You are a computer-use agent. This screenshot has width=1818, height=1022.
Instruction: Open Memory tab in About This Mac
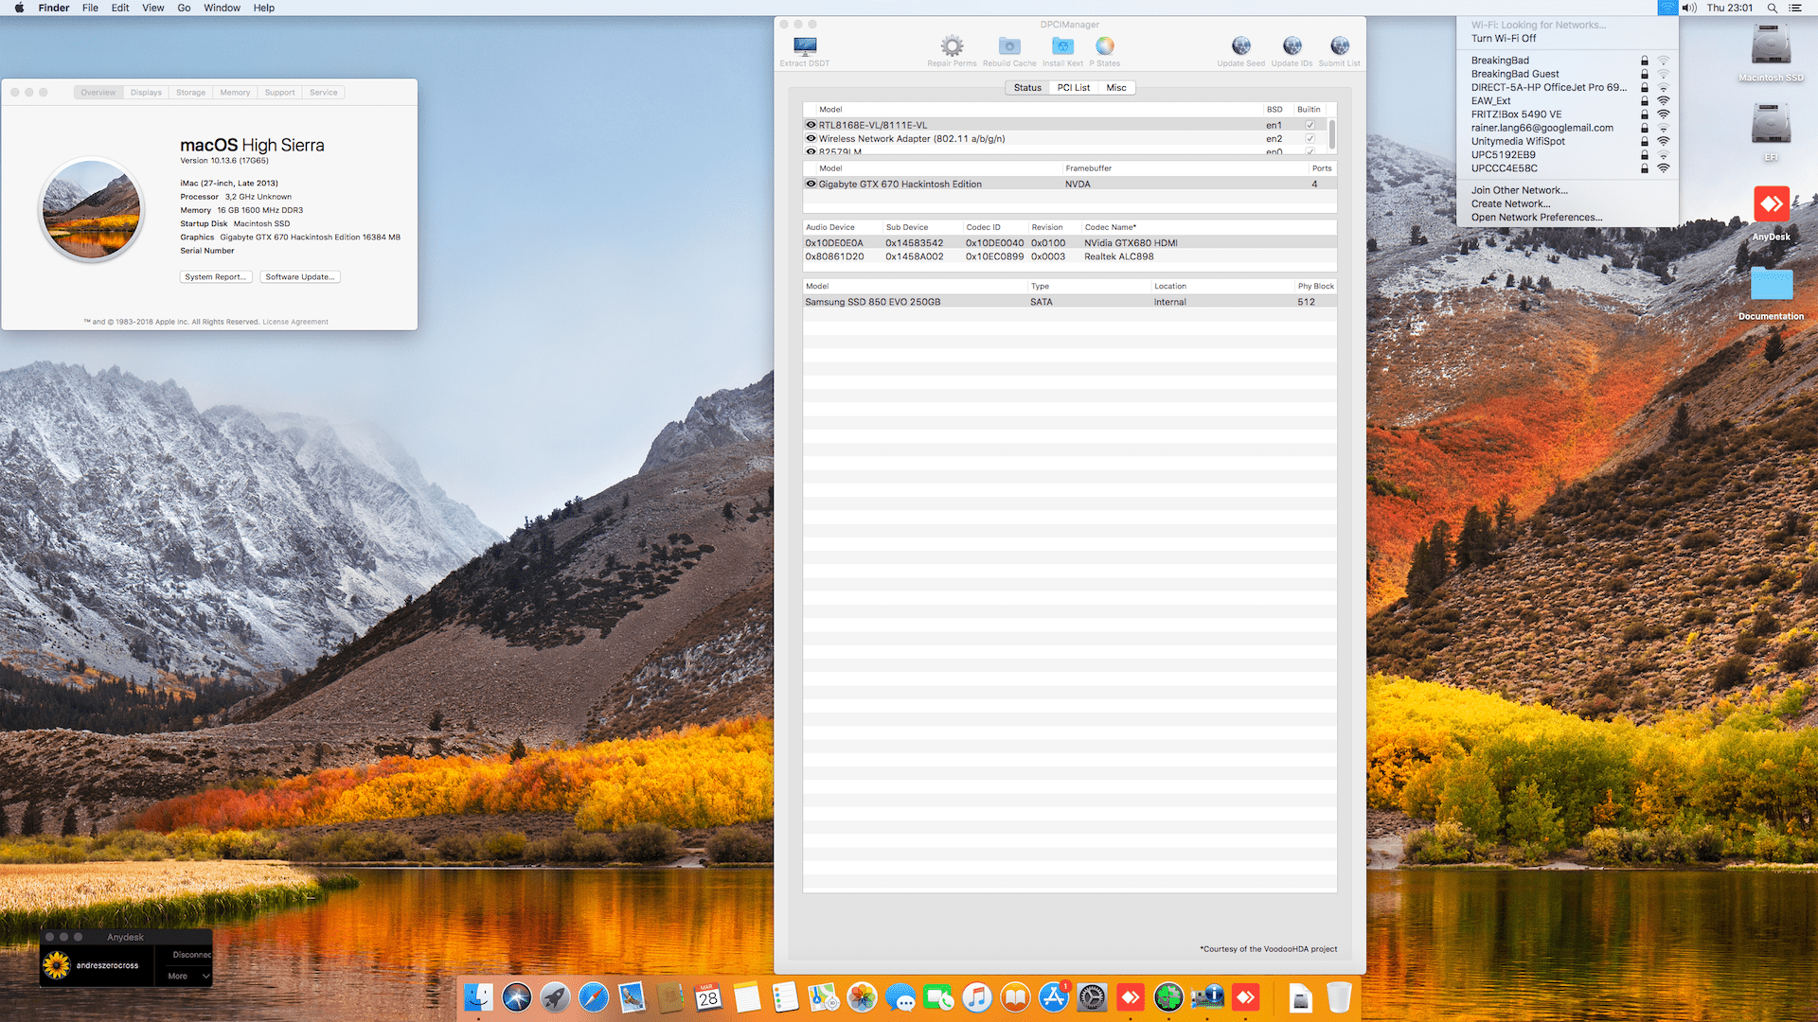pos(235,93)
